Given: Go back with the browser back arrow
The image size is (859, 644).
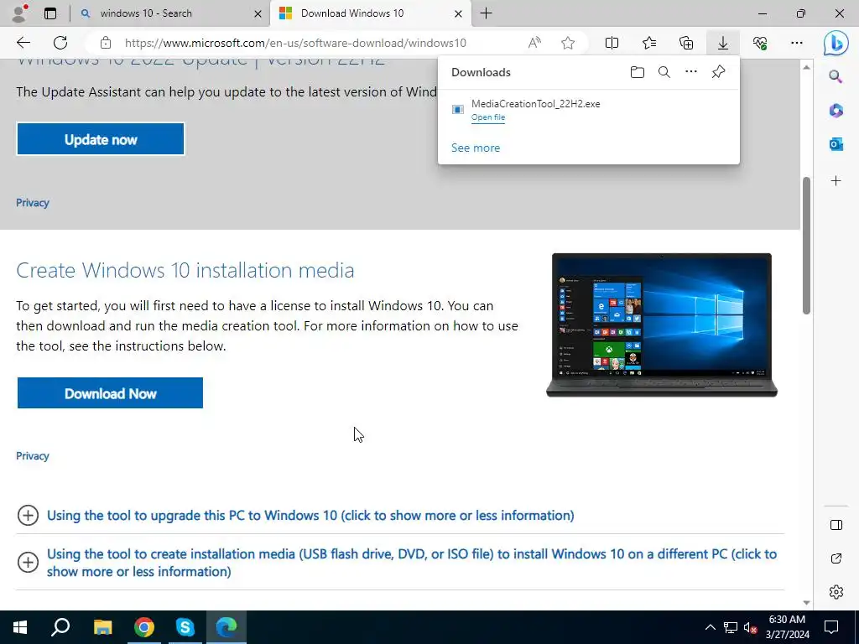Looking at the screenshot, I should point(23,43).
